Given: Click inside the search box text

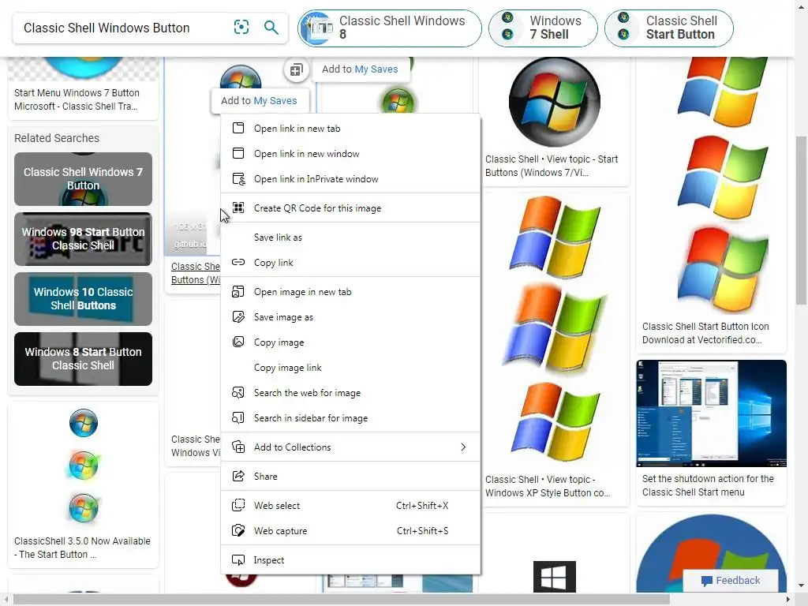Looking at the screenshot, I should [107, 28].
